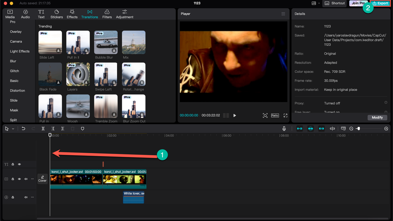Viewport: 393px width, 221px height.
Task: Download the Woosh transition
Action: pos(86,114)
